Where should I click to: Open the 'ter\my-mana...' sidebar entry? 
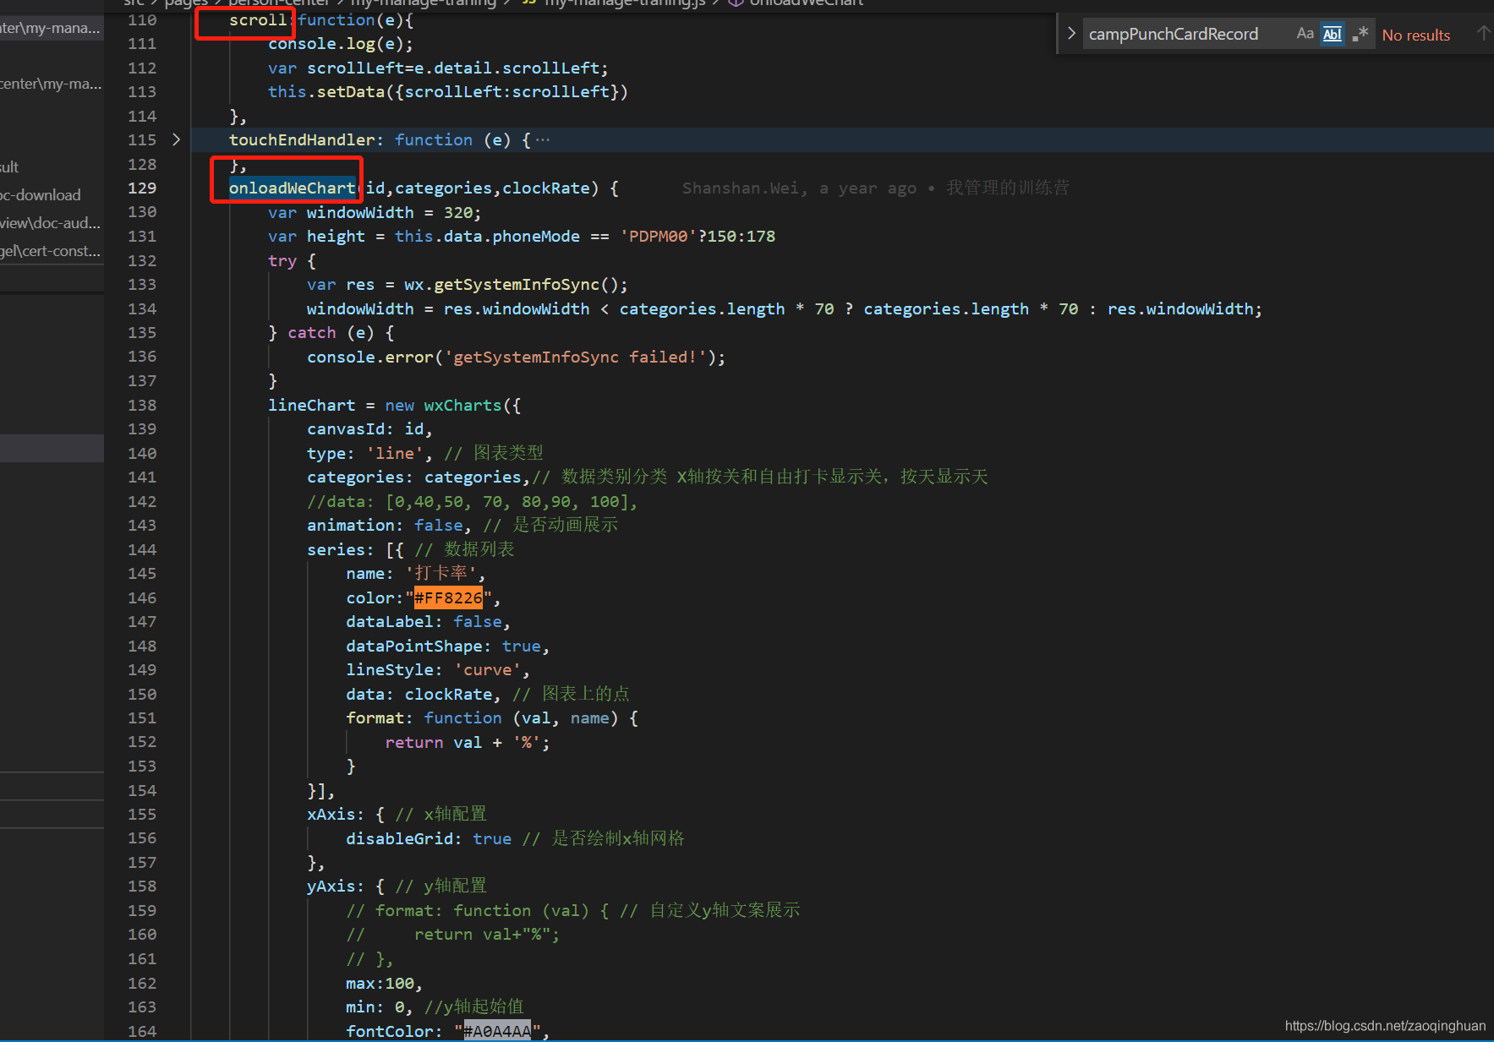pyautogui.click(x=50, y=28)
